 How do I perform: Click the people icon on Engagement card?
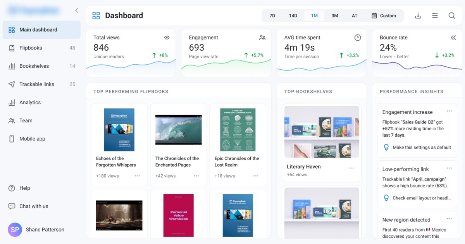262,38
